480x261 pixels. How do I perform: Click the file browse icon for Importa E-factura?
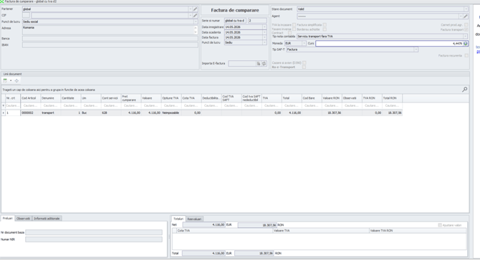259,63
